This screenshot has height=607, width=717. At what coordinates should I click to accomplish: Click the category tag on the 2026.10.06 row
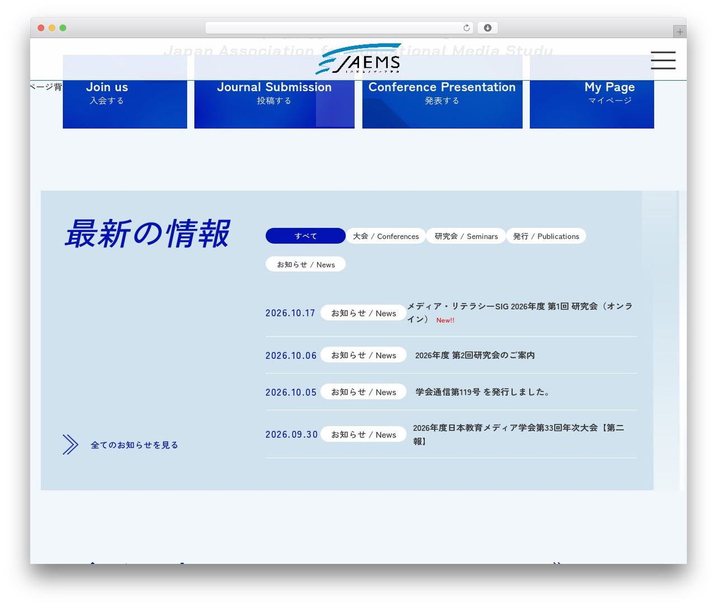(x=364, y=355)
